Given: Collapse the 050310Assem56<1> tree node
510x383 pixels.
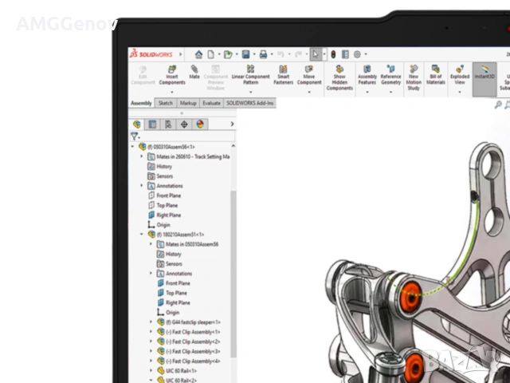Looking at the screenshot, I should click(132, 147).
